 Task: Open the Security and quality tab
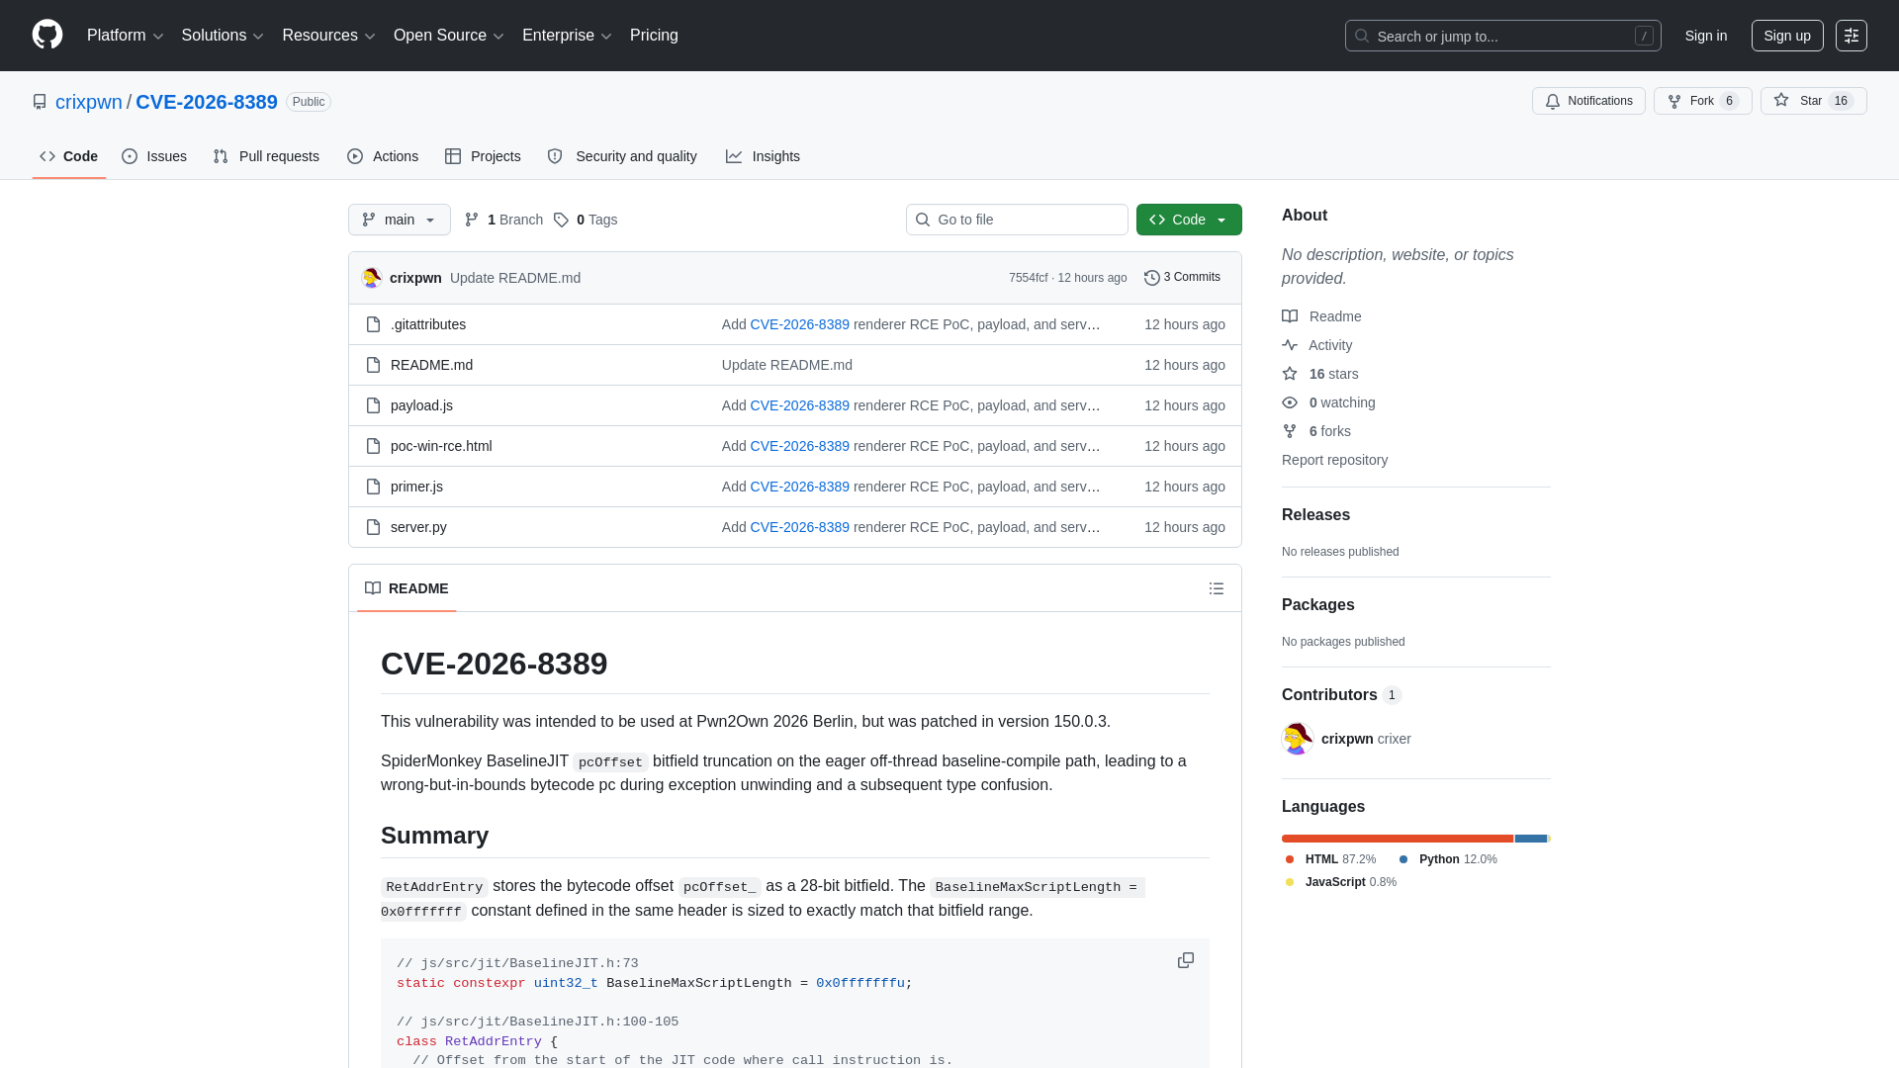click(x=622, y=156)
